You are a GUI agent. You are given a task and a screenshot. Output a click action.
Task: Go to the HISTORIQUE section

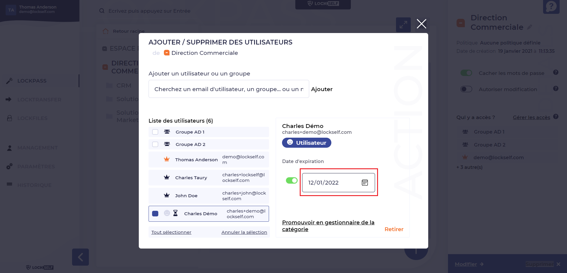(x=34, y=185)
